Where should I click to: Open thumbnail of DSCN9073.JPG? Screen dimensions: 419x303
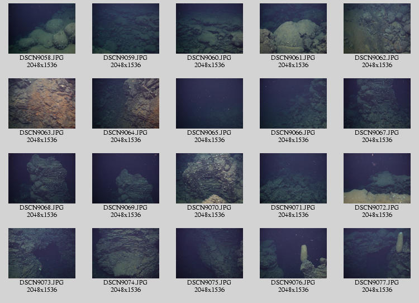[42, 253]
